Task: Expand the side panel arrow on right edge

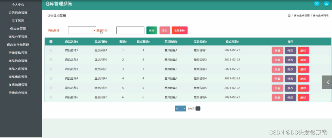Action: (x=327, y=82)
